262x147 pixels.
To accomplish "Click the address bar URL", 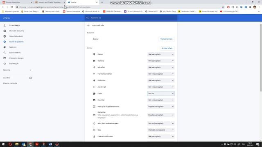I will pyautogui.click(x=59, y=7).
